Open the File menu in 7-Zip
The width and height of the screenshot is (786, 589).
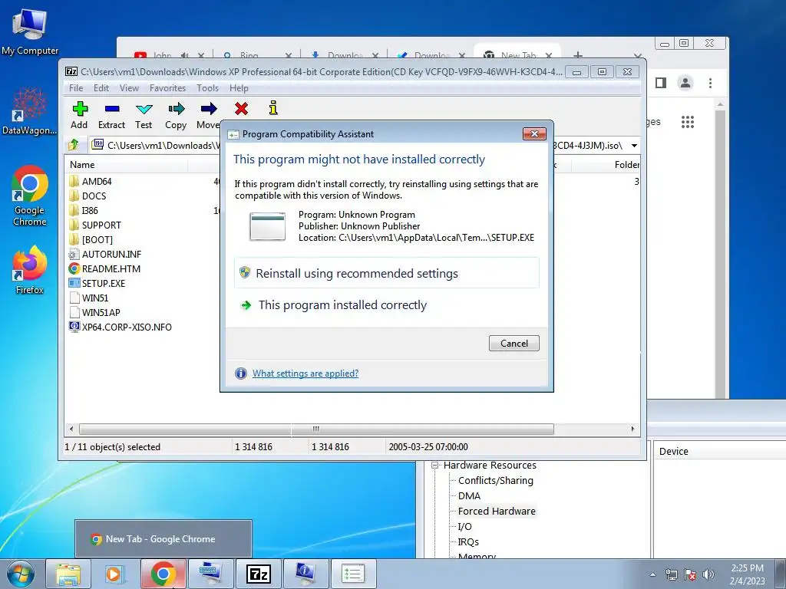76,88
